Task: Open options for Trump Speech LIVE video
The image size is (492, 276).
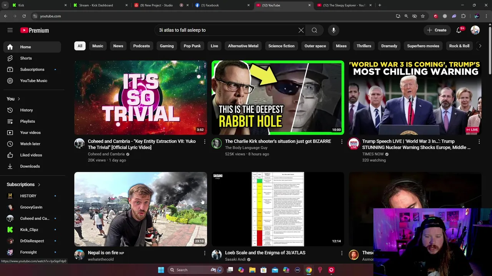Action: [479, 142]
